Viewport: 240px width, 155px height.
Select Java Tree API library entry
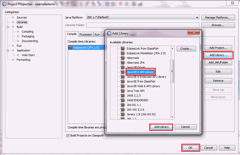tap(136, 91)
